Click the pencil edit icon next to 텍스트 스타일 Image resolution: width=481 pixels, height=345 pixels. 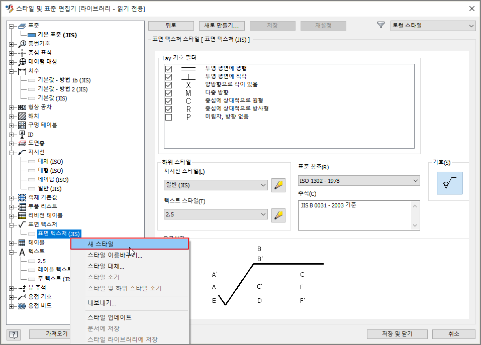(x=278, y=215)
